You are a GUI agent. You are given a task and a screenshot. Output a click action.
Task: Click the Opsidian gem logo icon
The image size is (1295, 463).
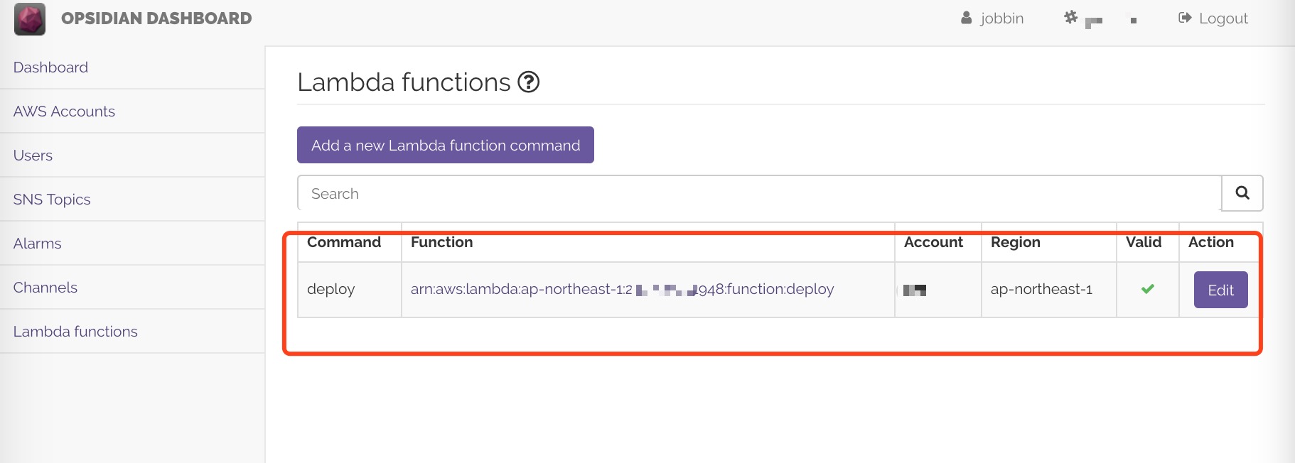tap(30, 19)
